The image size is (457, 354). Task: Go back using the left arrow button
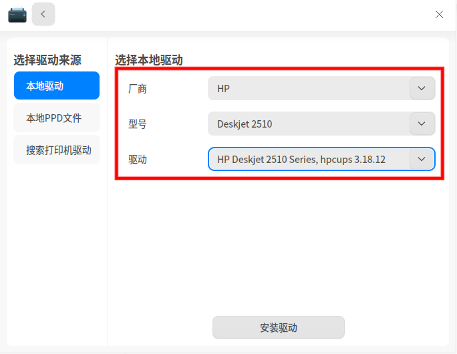coord(43,14)
